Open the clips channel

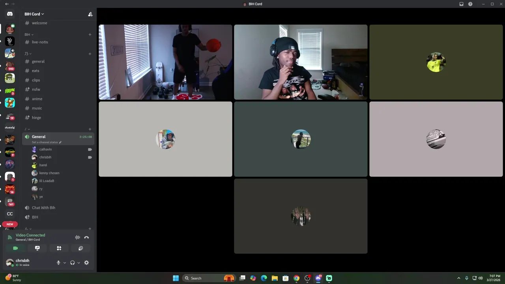point(58,80)
